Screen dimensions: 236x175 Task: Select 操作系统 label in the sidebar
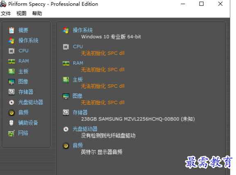tap(28, 41)
